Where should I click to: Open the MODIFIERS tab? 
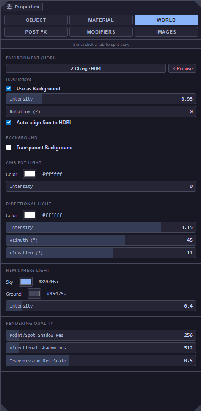(101, 32)
